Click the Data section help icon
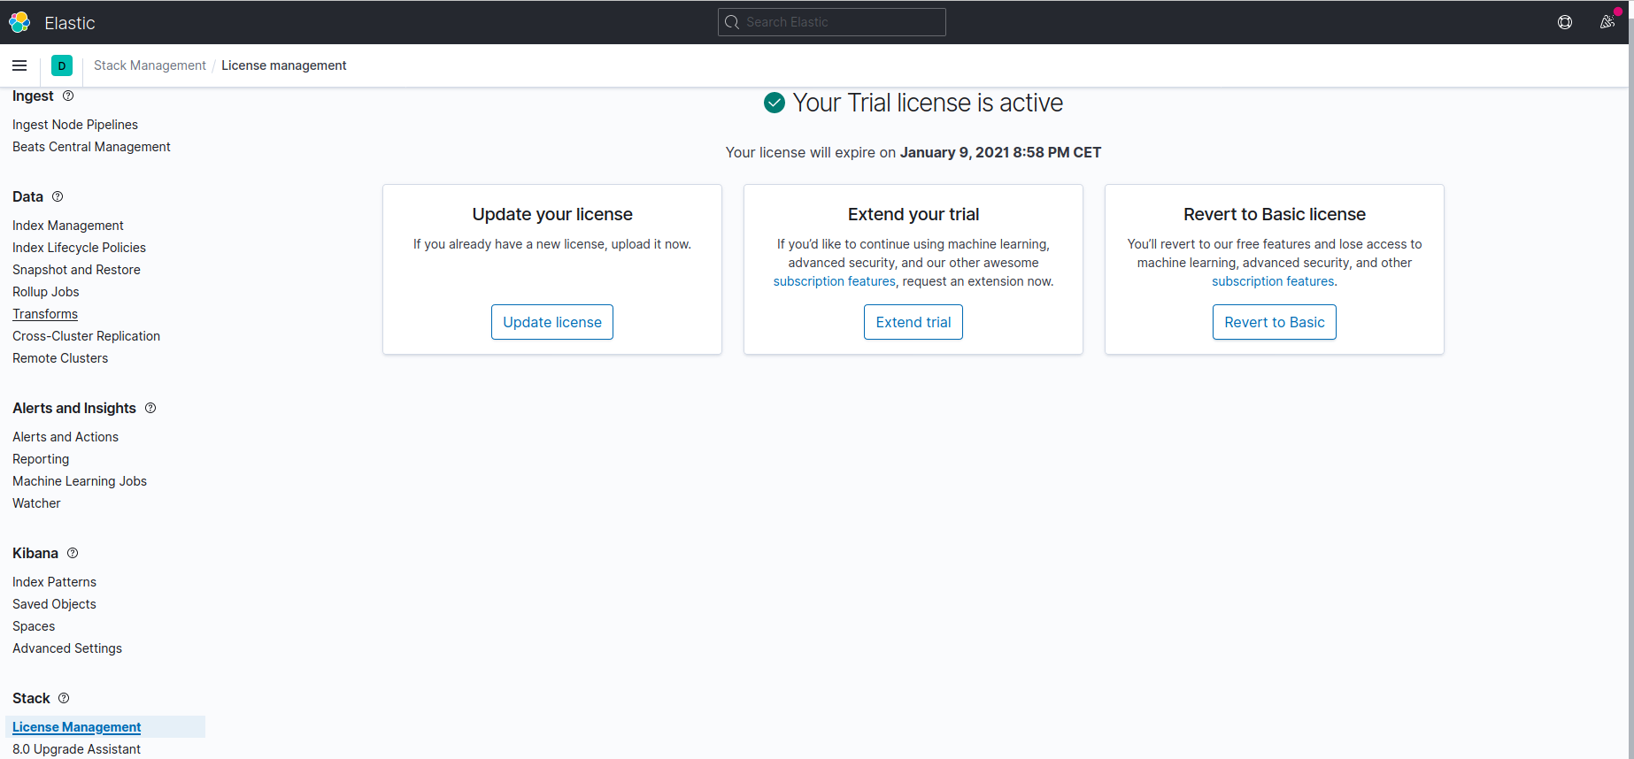1634x759 pixels. pos(58,196)
